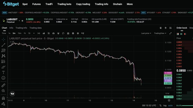
Task: Click the replay icon in chart toolbar
Action: [x=63, y=33]
